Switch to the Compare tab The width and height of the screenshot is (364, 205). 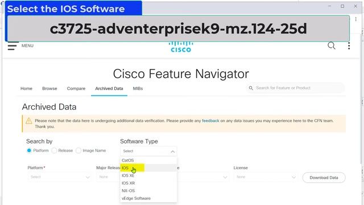pyautogui.click(x=76, y=89)
